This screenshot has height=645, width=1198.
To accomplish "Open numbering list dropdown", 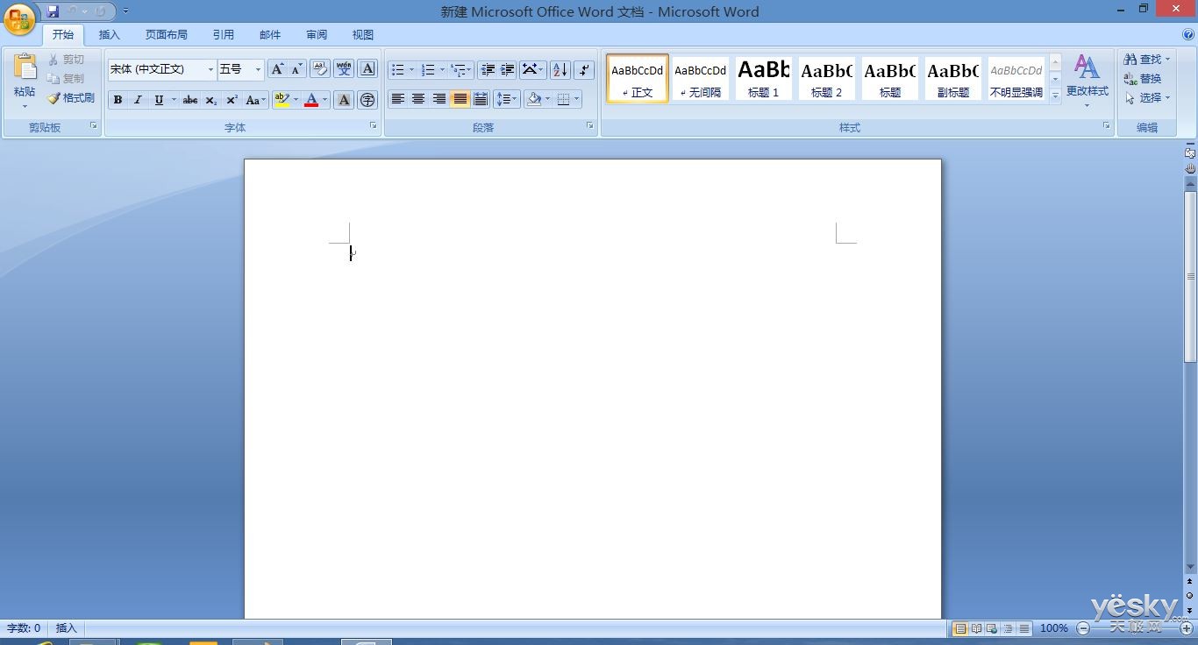I will click(x=442, y=69).
